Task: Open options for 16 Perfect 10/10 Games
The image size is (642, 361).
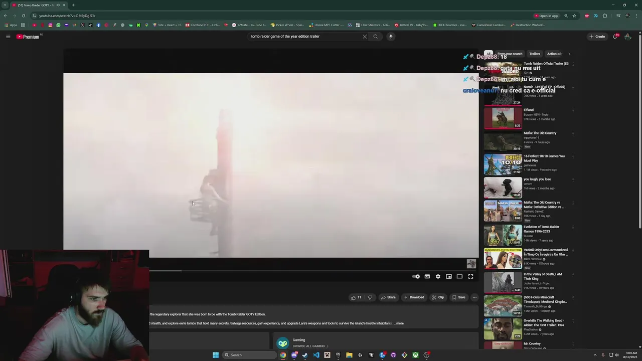Action: [x=573, y=156]
